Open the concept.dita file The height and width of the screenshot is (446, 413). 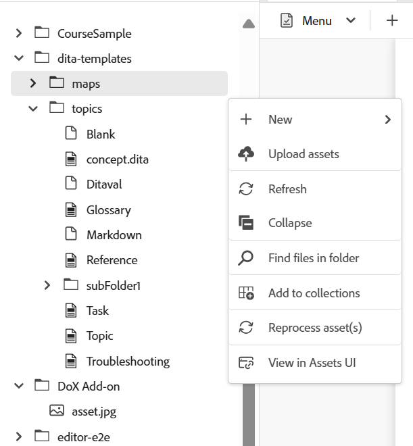tap(117, 159)
